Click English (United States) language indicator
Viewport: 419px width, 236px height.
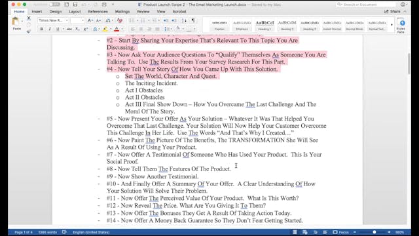[91, 232]
